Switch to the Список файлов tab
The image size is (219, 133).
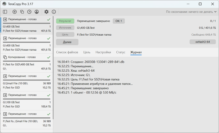click(x=67, y=52)
